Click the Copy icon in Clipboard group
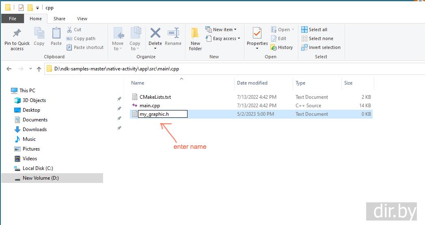 point(39,34)
